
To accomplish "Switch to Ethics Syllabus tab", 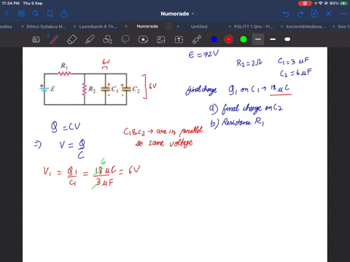I will coord(46,26).
